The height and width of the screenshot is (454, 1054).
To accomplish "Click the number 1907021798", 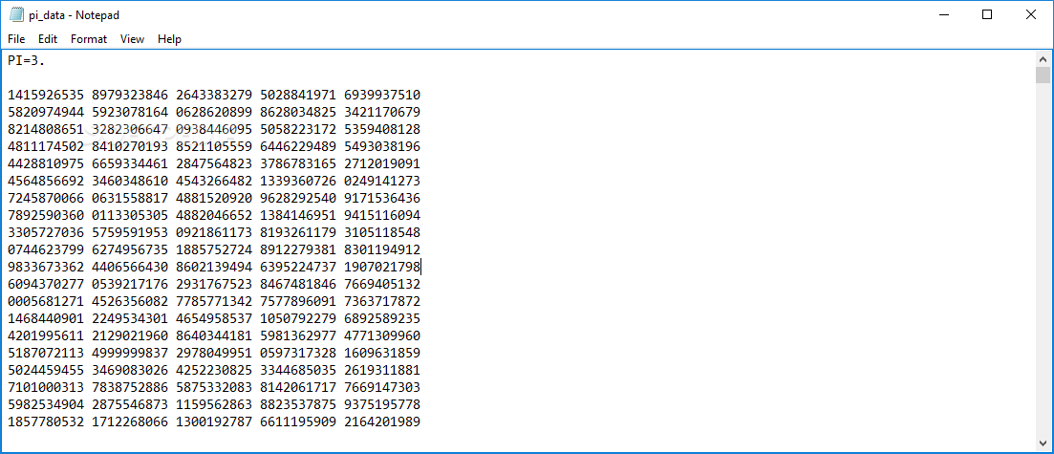I will tap(382, 267).
